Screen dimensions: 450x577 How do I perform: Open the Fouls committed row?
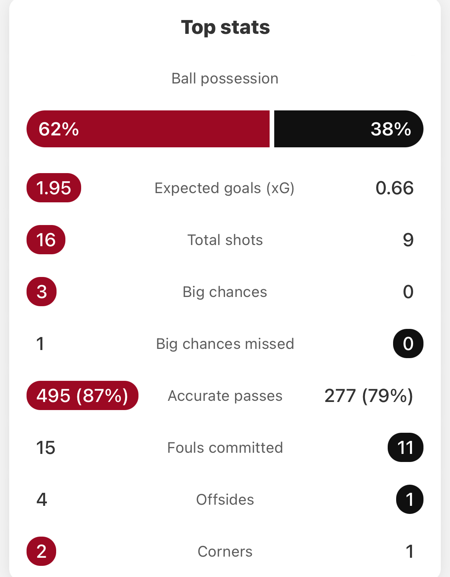[225, 447]
